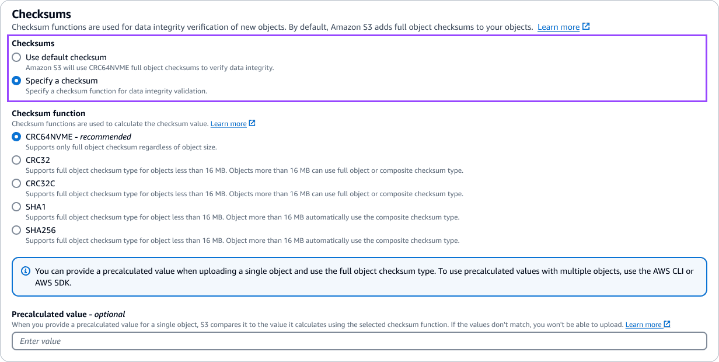Screen dimensions: 719x362
Task: Click the Precalculated value Enter value field
Action: 359,341
